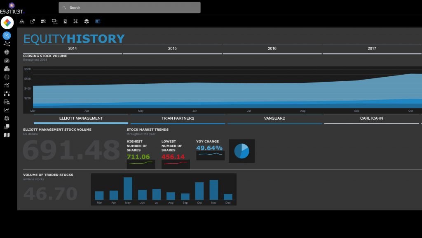Screen dimensions: 422x238
Task: Click the 46.70 traded stocks figure
Action: 50,193
